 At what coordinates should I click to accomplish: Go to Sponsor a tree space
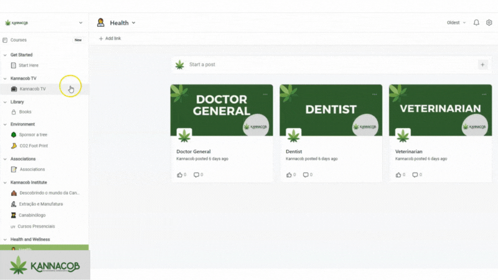pyautogui.click(x=33, y=134)
